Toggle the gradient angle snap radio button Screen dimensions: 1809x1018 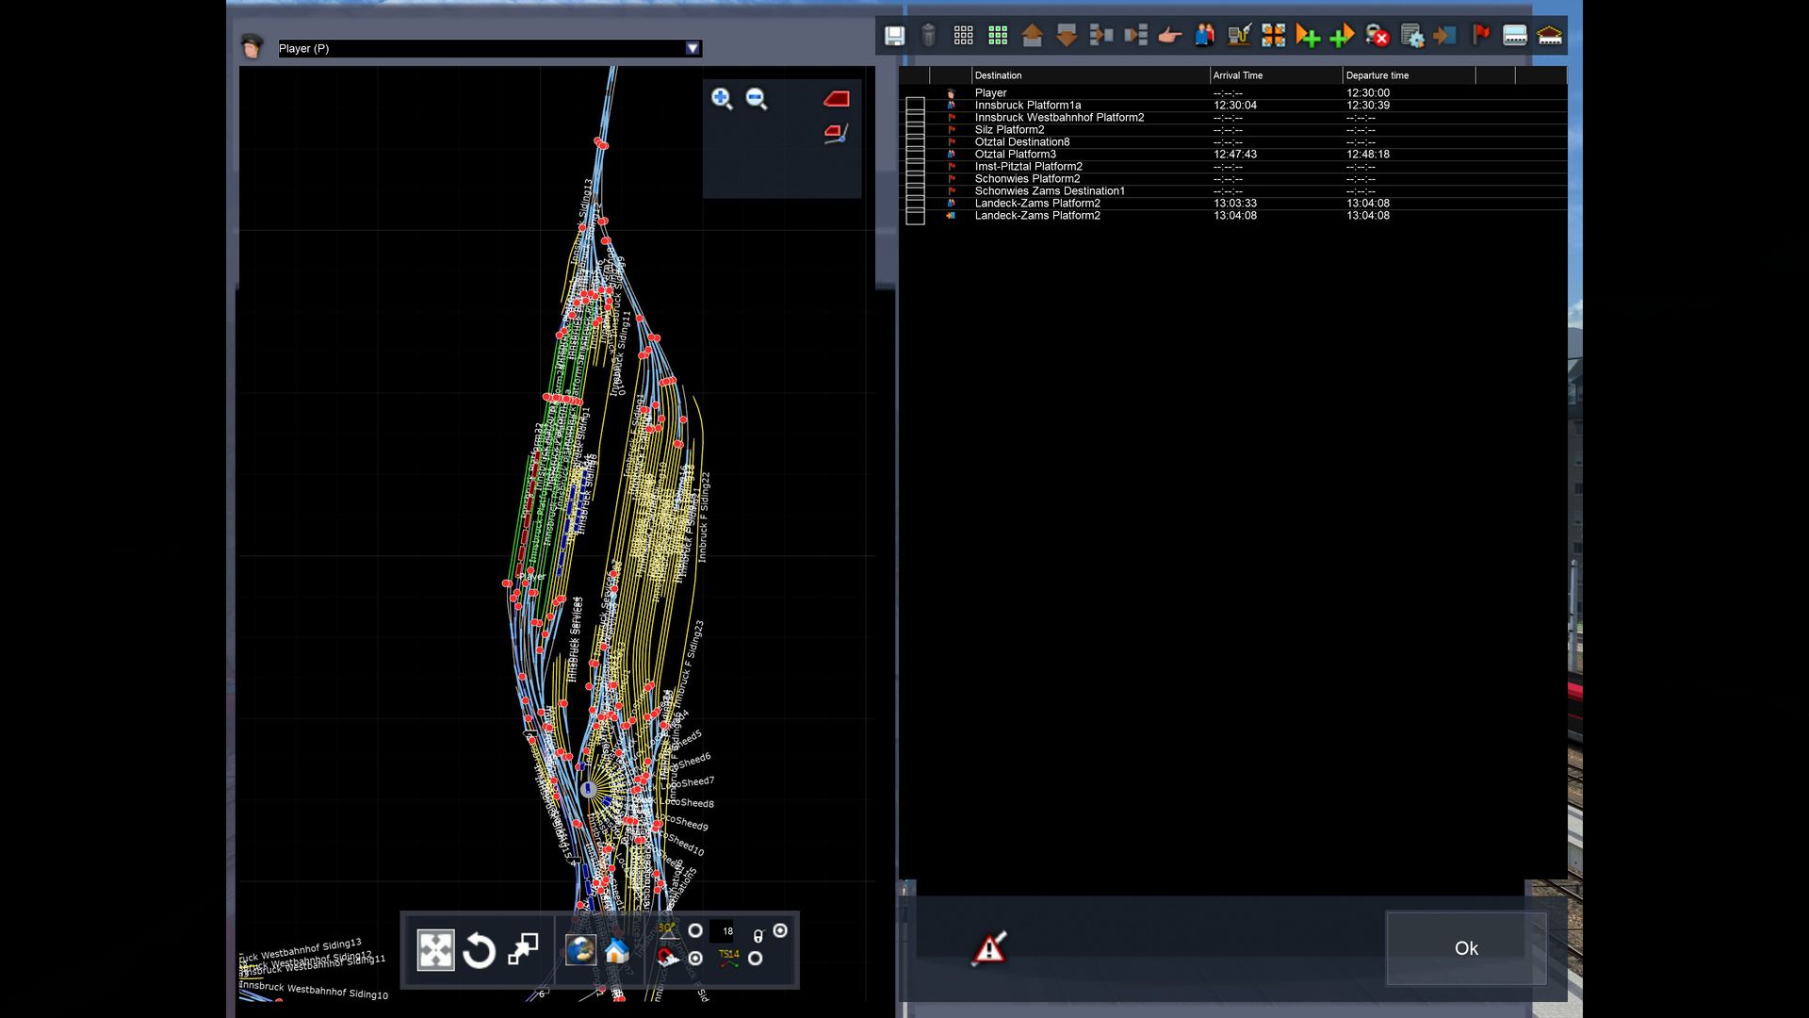[695, 931]
